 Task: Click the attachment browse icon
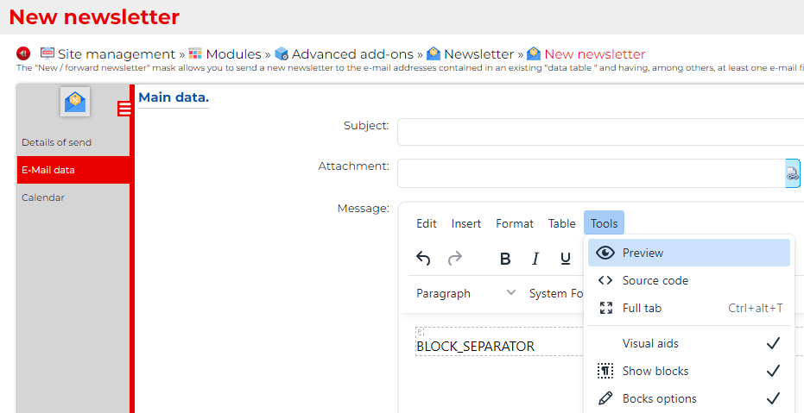(x=792, y=173)
